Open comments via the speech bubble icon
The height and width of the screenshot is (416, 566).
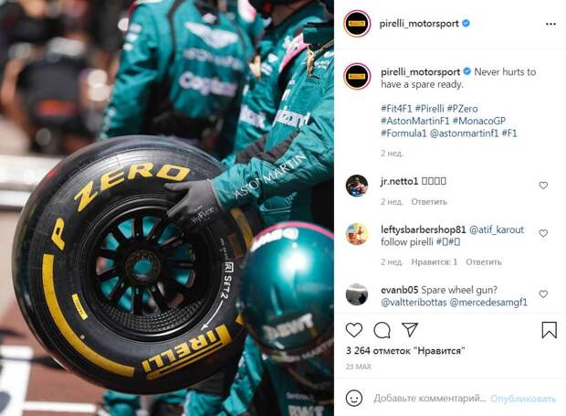point(382,330)
